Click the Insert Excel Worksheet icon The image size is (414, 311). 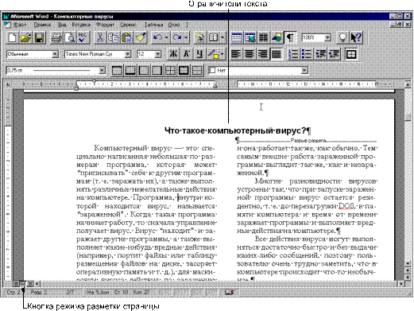pyautogui.click(x=250, y=37)
